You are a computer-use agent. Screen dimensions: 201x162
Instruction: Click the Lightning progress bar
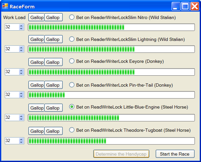tap(111, 49)
